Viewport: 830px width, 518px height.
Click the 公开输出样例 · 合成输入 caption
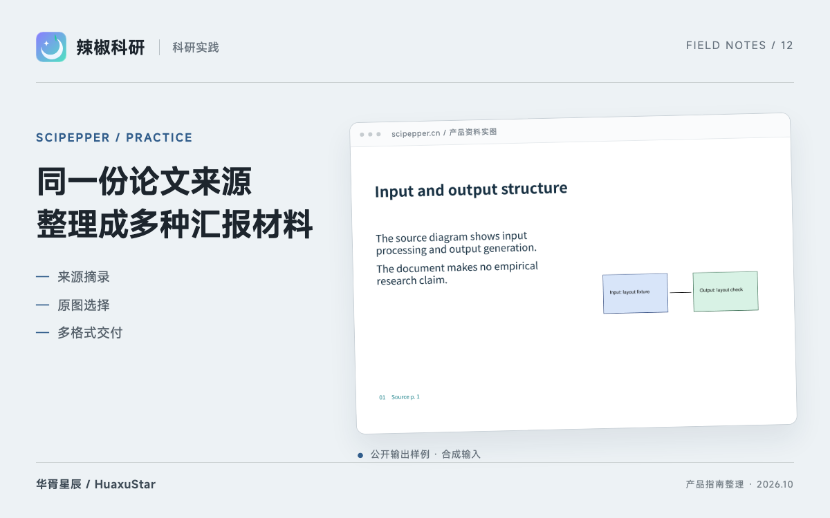[x=425, y=454]
